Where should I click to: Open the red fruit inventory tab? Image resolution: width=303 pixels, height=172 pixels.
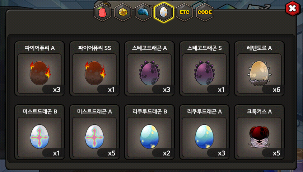102,12
